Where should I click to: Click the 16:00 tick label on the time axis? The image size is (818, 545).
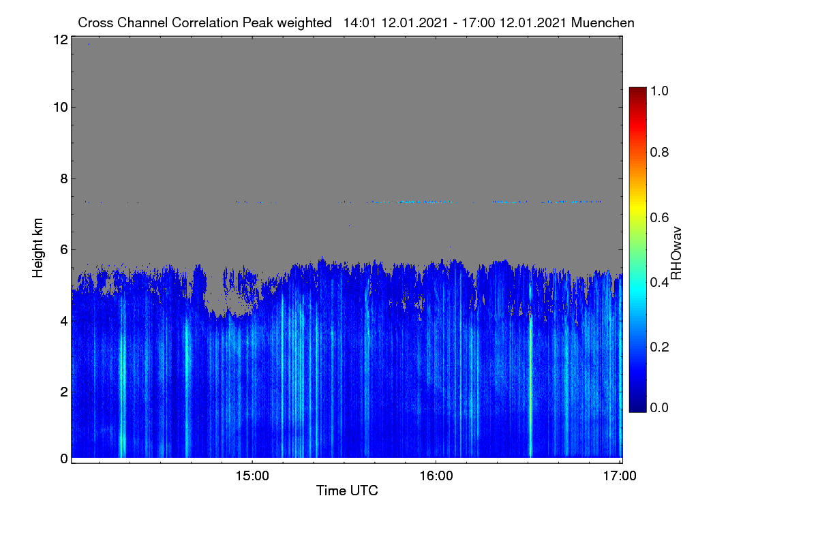point(436,476)
